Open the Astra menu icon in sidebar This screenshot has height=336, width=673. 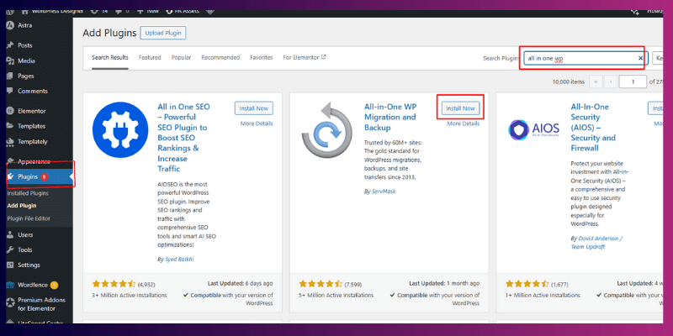pyautogui.click(x=10, y=26)
